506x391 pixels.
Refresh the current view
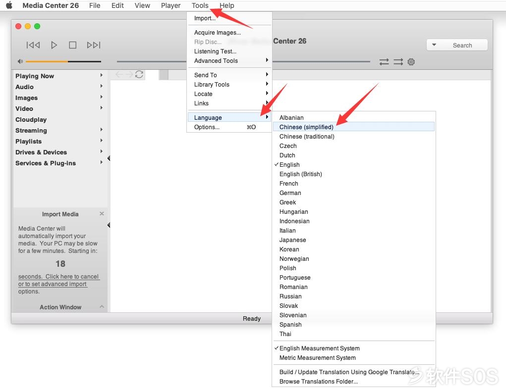click(139, 74)
